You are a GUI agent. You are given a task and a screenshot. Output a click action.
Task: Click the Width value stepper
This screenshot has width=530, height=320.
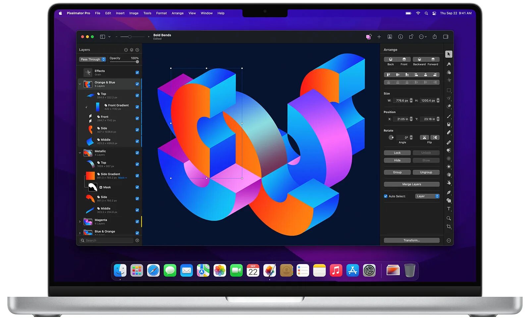411,101
